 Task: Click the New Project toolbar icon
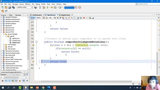6,7
